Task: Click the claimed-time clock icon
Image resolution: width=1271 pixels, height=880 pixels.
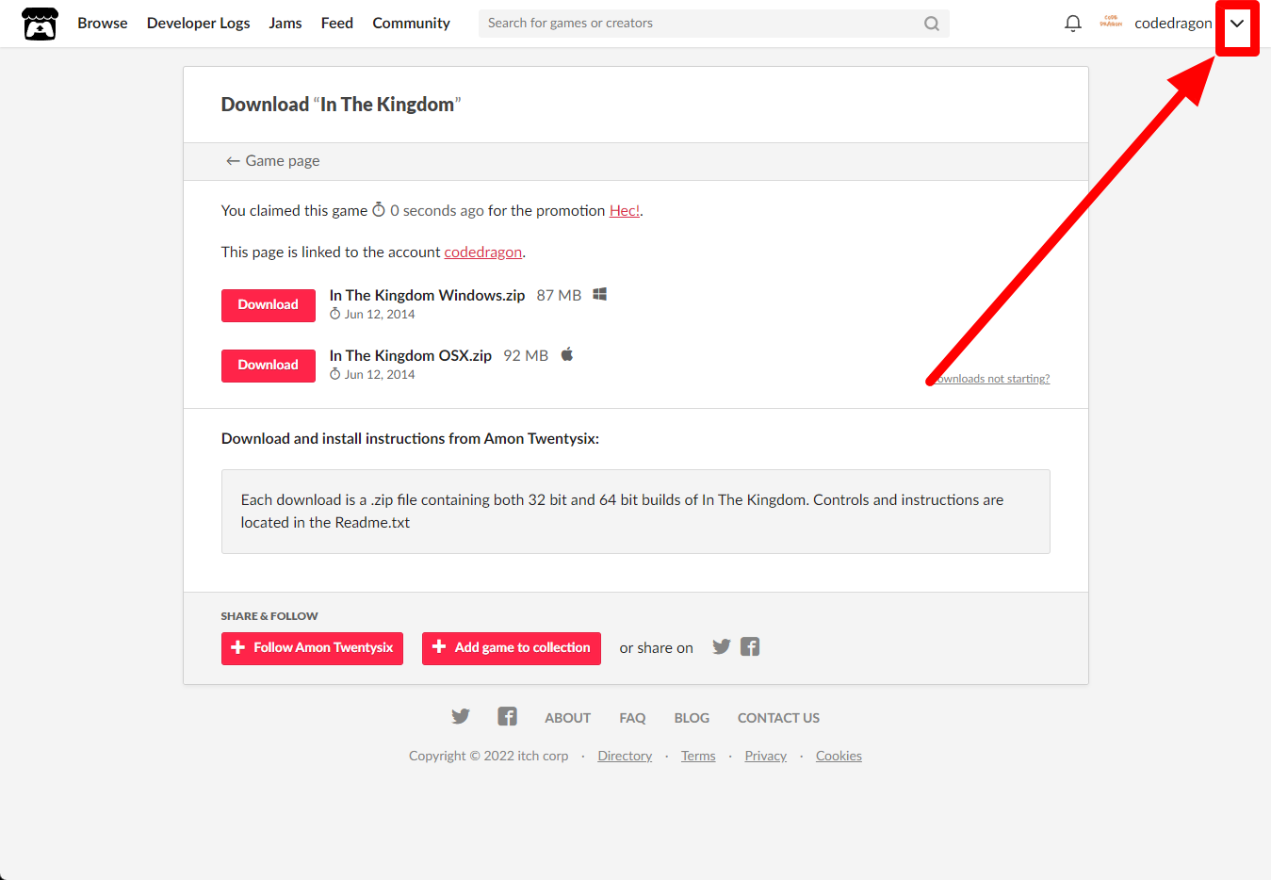Action: tap(379, 209)
